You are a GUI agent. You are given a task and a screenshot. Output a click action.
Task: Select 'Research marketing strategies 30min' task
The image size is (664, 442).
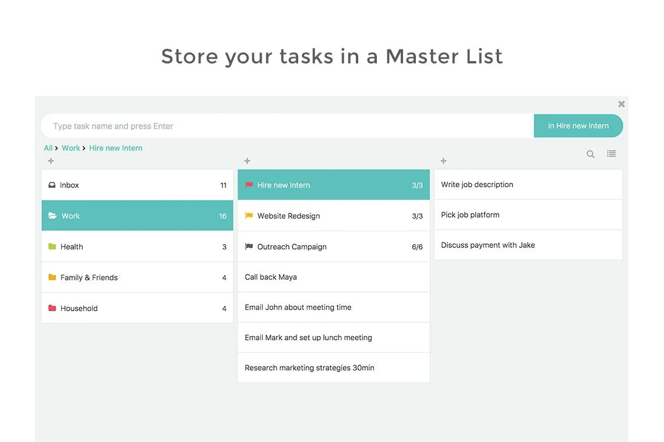(334, 368)
